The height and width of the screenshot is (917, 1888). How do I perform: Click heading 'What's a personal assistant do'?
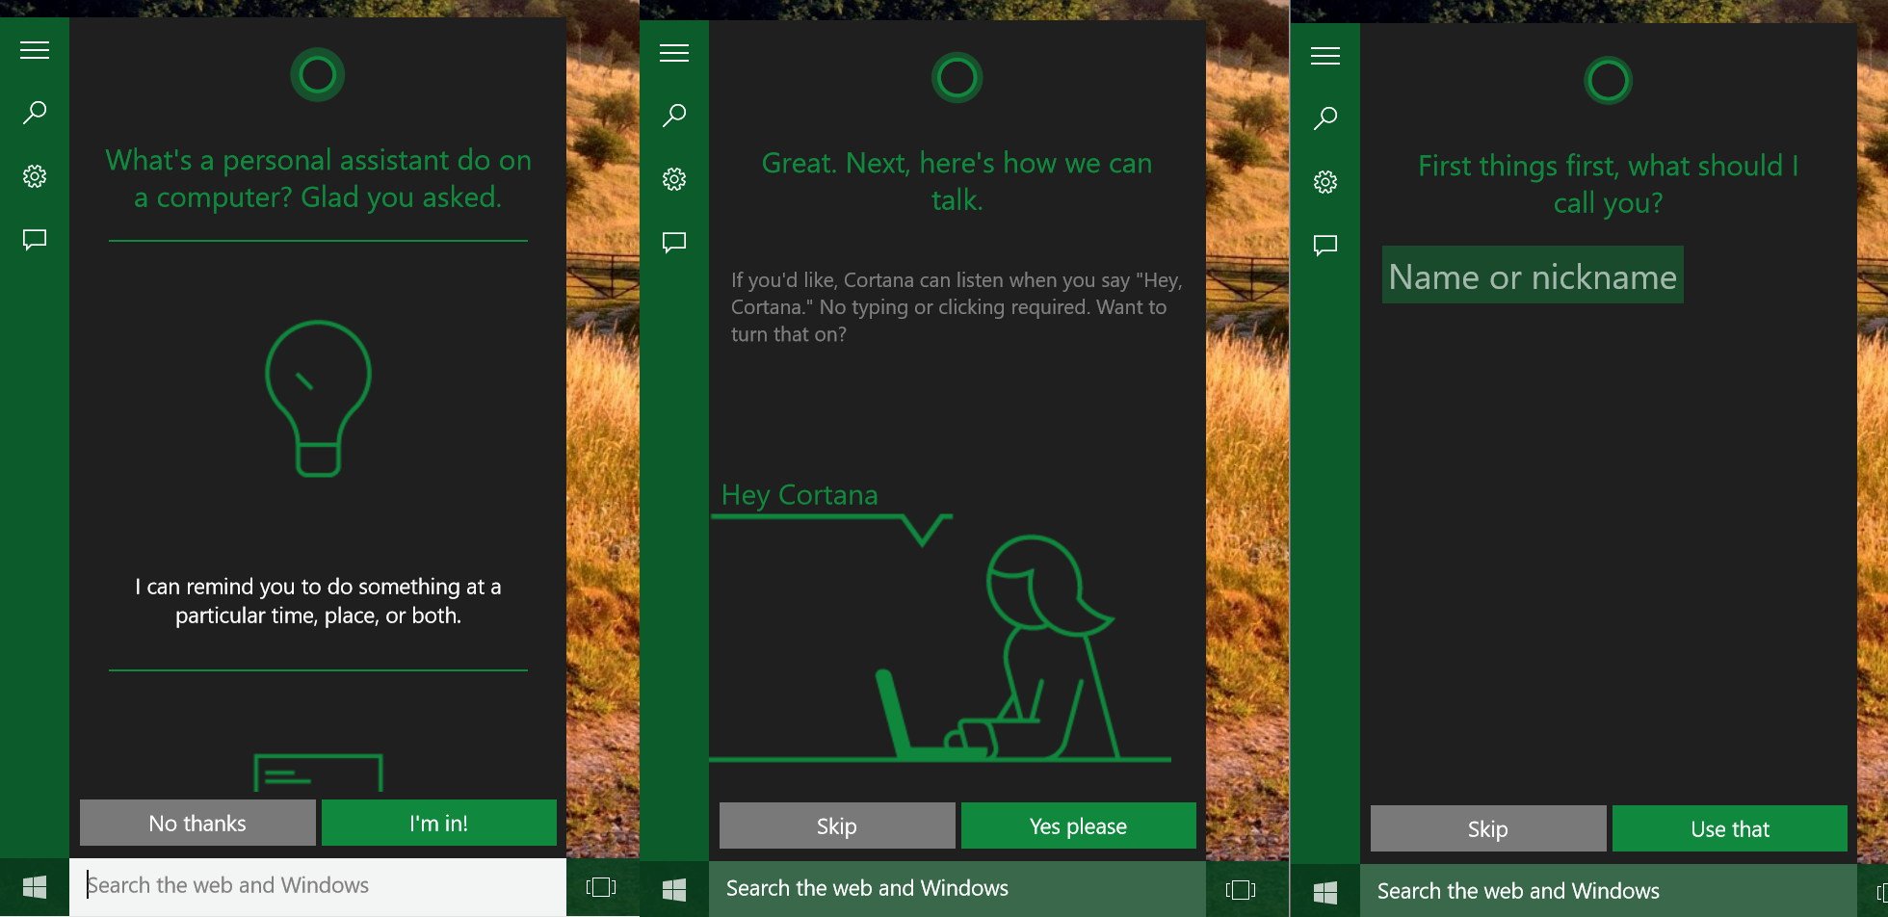pyautogui.click(x=318, y=178)
